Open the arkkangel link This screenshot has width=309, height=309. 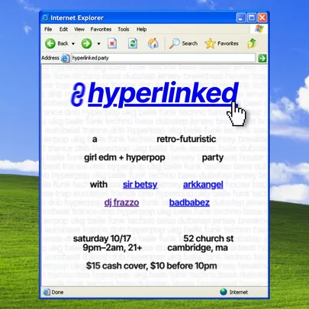tap(203, 185)
